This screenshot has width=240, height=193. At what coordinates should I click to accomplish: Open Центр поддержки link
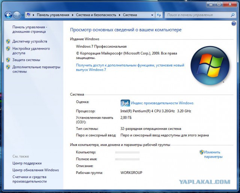tap(27, 163)
